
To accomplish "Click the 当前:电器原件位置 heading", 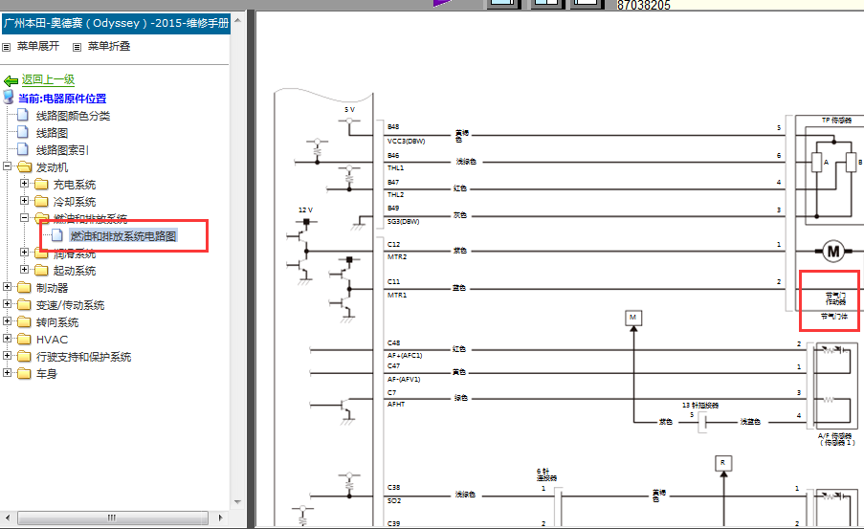I will click(62, 99).
